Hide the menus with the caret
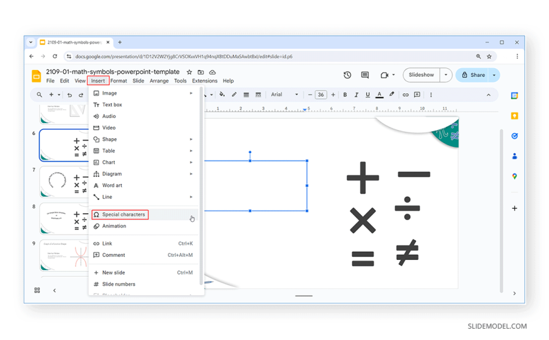The image size is (549, 340). pyautogui.click(x=488, y=95)
